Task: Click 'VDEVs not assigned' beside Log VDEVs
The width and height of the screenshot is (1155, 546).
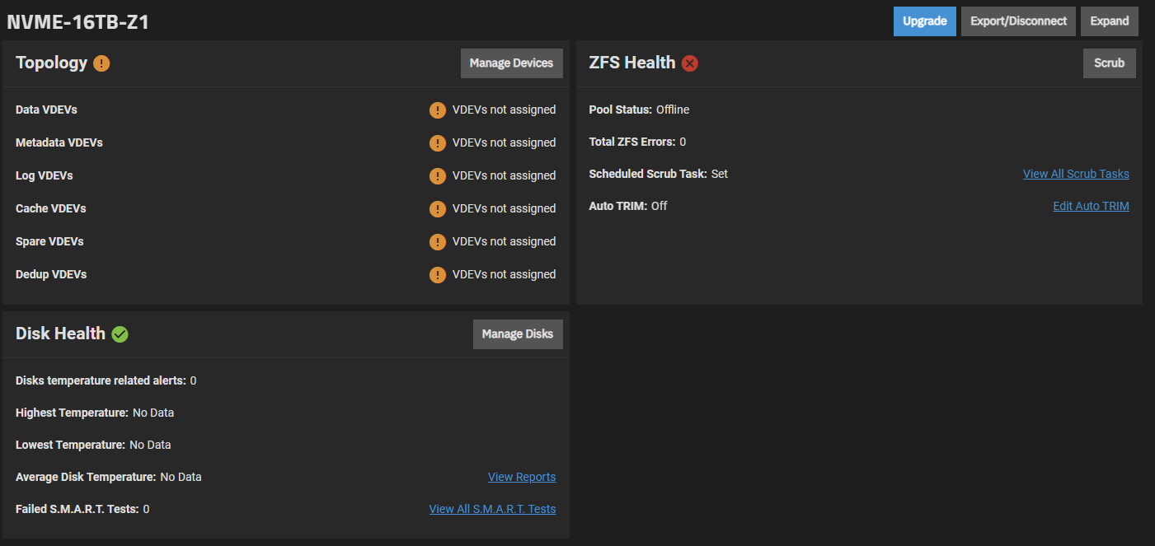Action: [x=505, y=175]
